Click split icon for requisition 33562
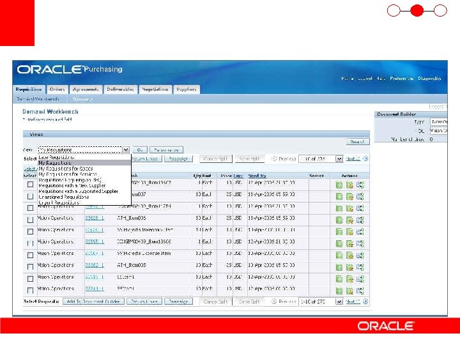 (x=360, y=267)
